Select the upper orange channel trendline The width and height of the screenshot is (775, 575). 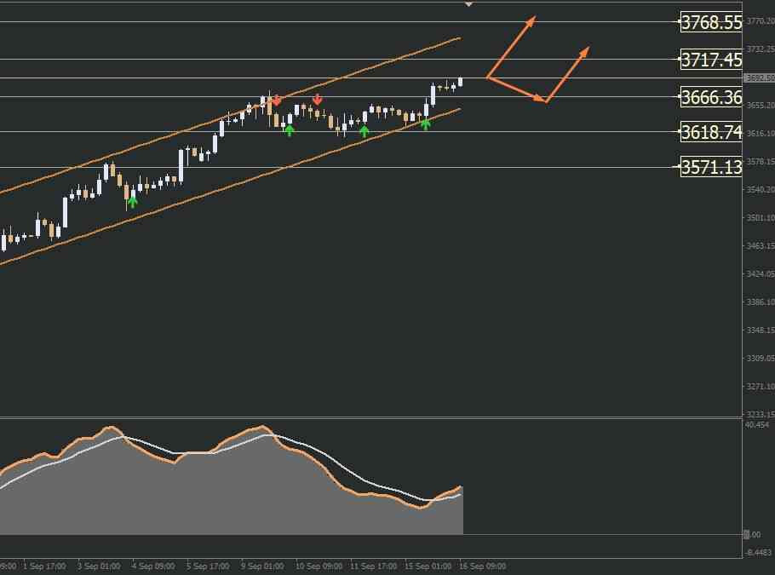point(230,115)
